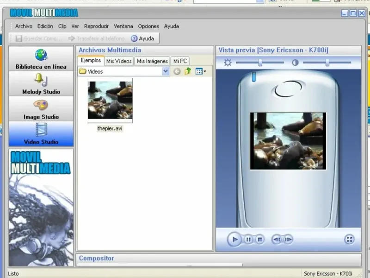Toggle fullscreen preview mode
The width and height of the screenshot is (370, 278).
coord(350,240)
